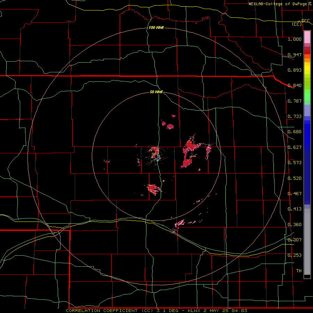This screenshot has height=313, width=313.
Task: Click the 0.840 color scale label
Action: (x=295, y=86)
